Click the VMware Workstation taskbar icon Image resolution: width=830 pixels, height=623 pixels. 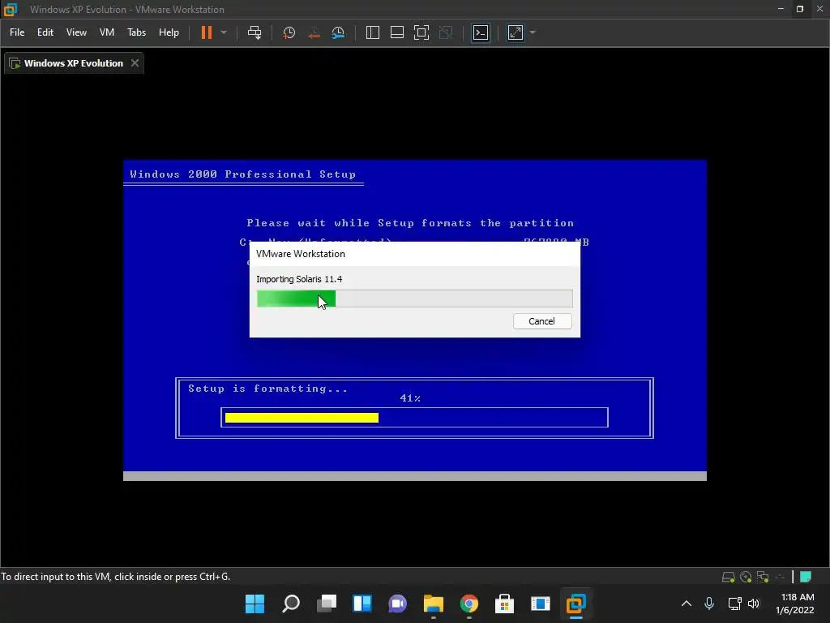[x=576, y=604]
